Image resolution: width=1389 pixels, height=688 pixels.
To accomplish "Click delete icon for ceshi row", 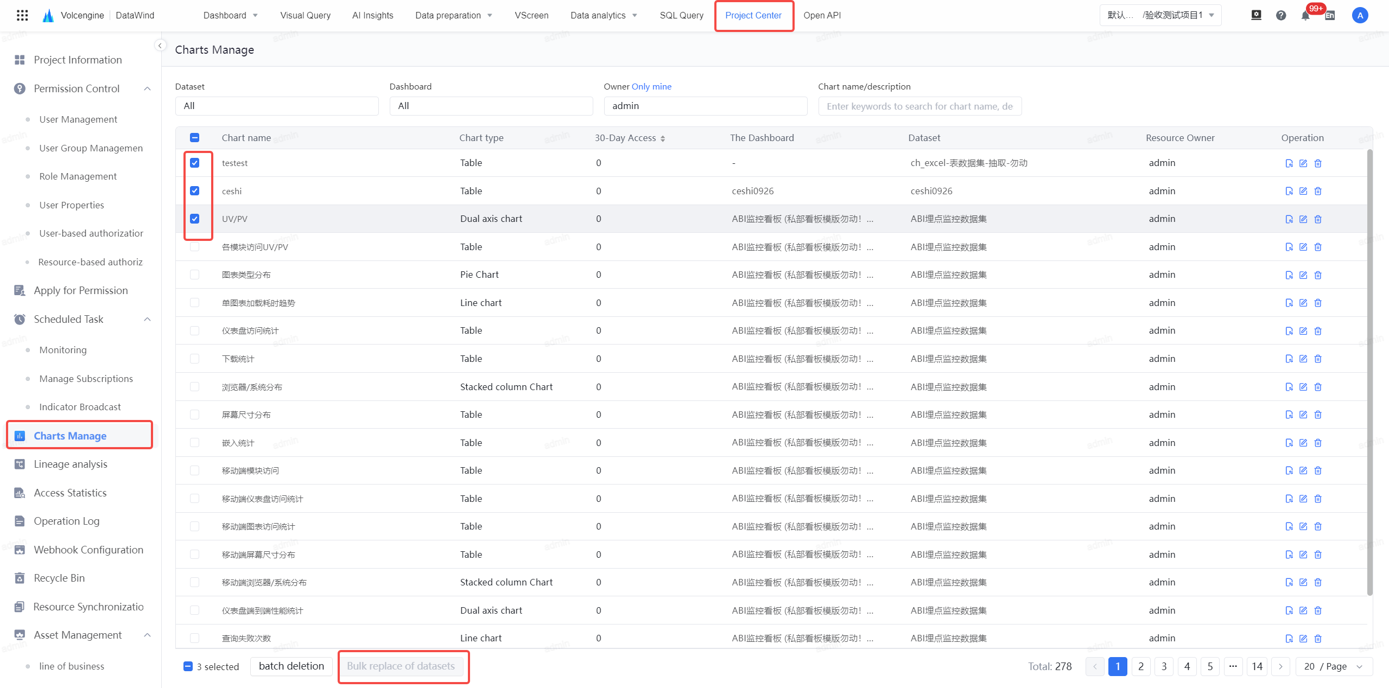I will tap(1318, 191).
